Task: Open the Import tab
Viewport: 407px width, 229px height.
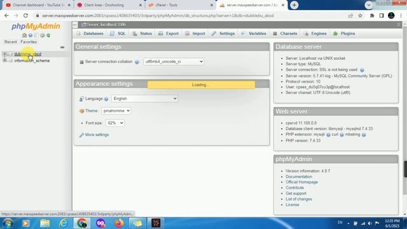Action: 195,34
